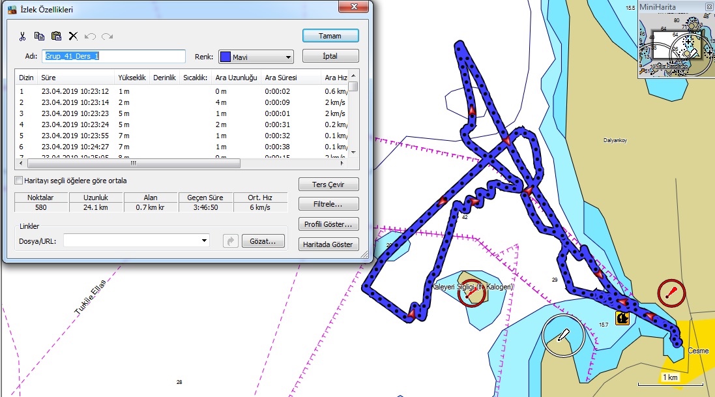Click the Adı name input field
This screenshot has width=715, height=397.
(113, 56)
